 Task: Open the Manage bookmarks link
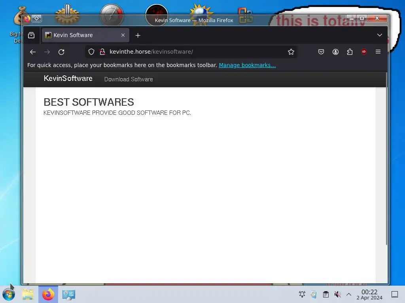coord(247,65)
